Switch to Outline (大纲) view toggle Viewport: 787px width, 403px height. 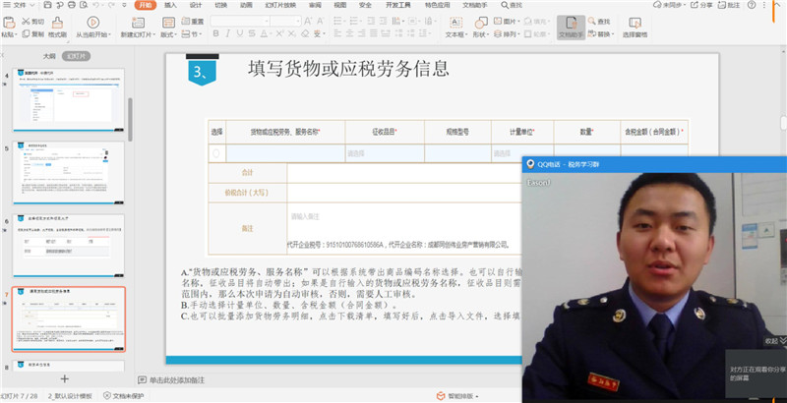tap(49, 56)
